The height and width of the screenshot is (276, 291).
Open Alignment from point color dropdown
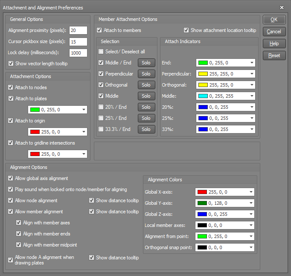[225, 236]
